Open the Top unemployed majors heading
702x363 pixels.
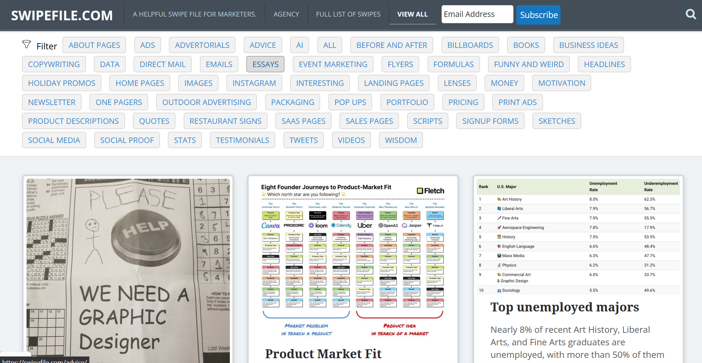click(564, 307)
